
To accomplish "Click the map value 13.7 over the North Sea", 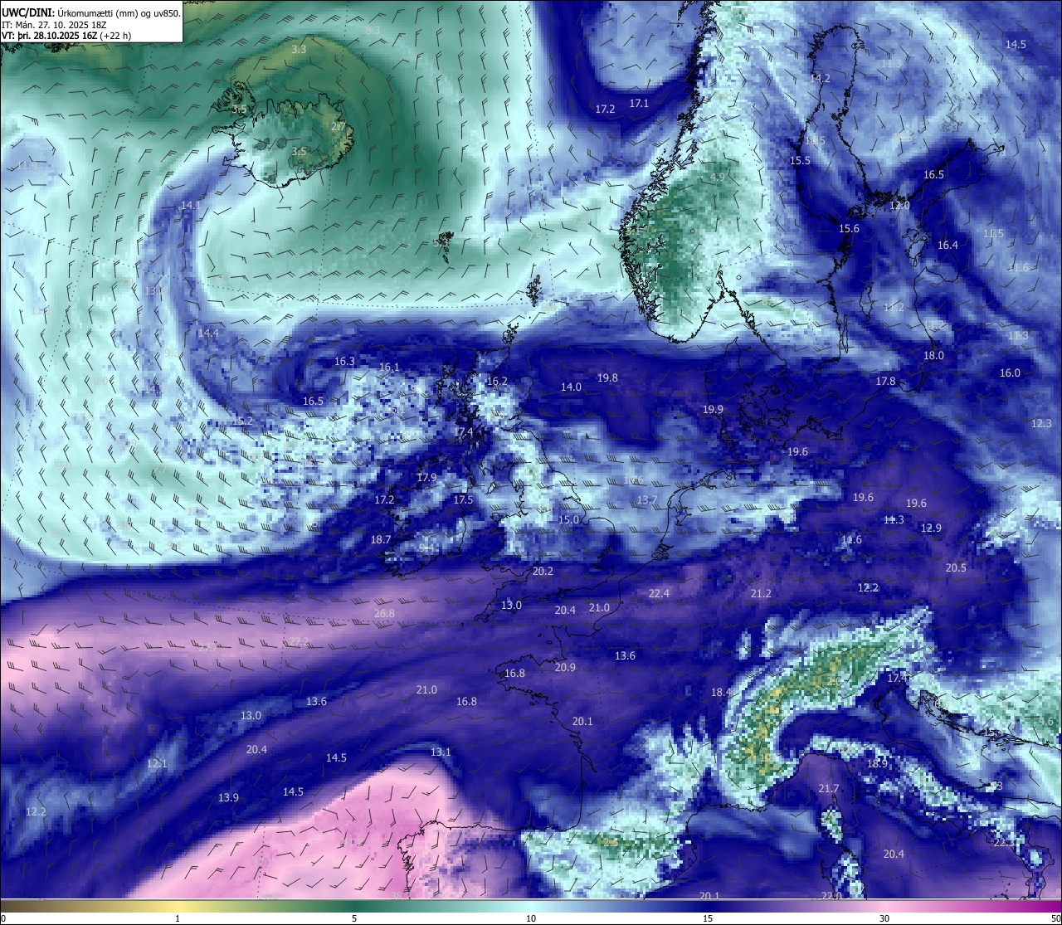I will 647,500.
